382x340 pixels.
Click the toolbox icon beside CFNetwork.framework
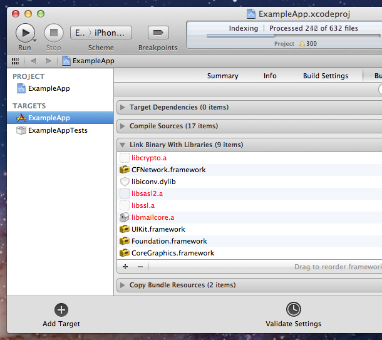tap(125, 170)
